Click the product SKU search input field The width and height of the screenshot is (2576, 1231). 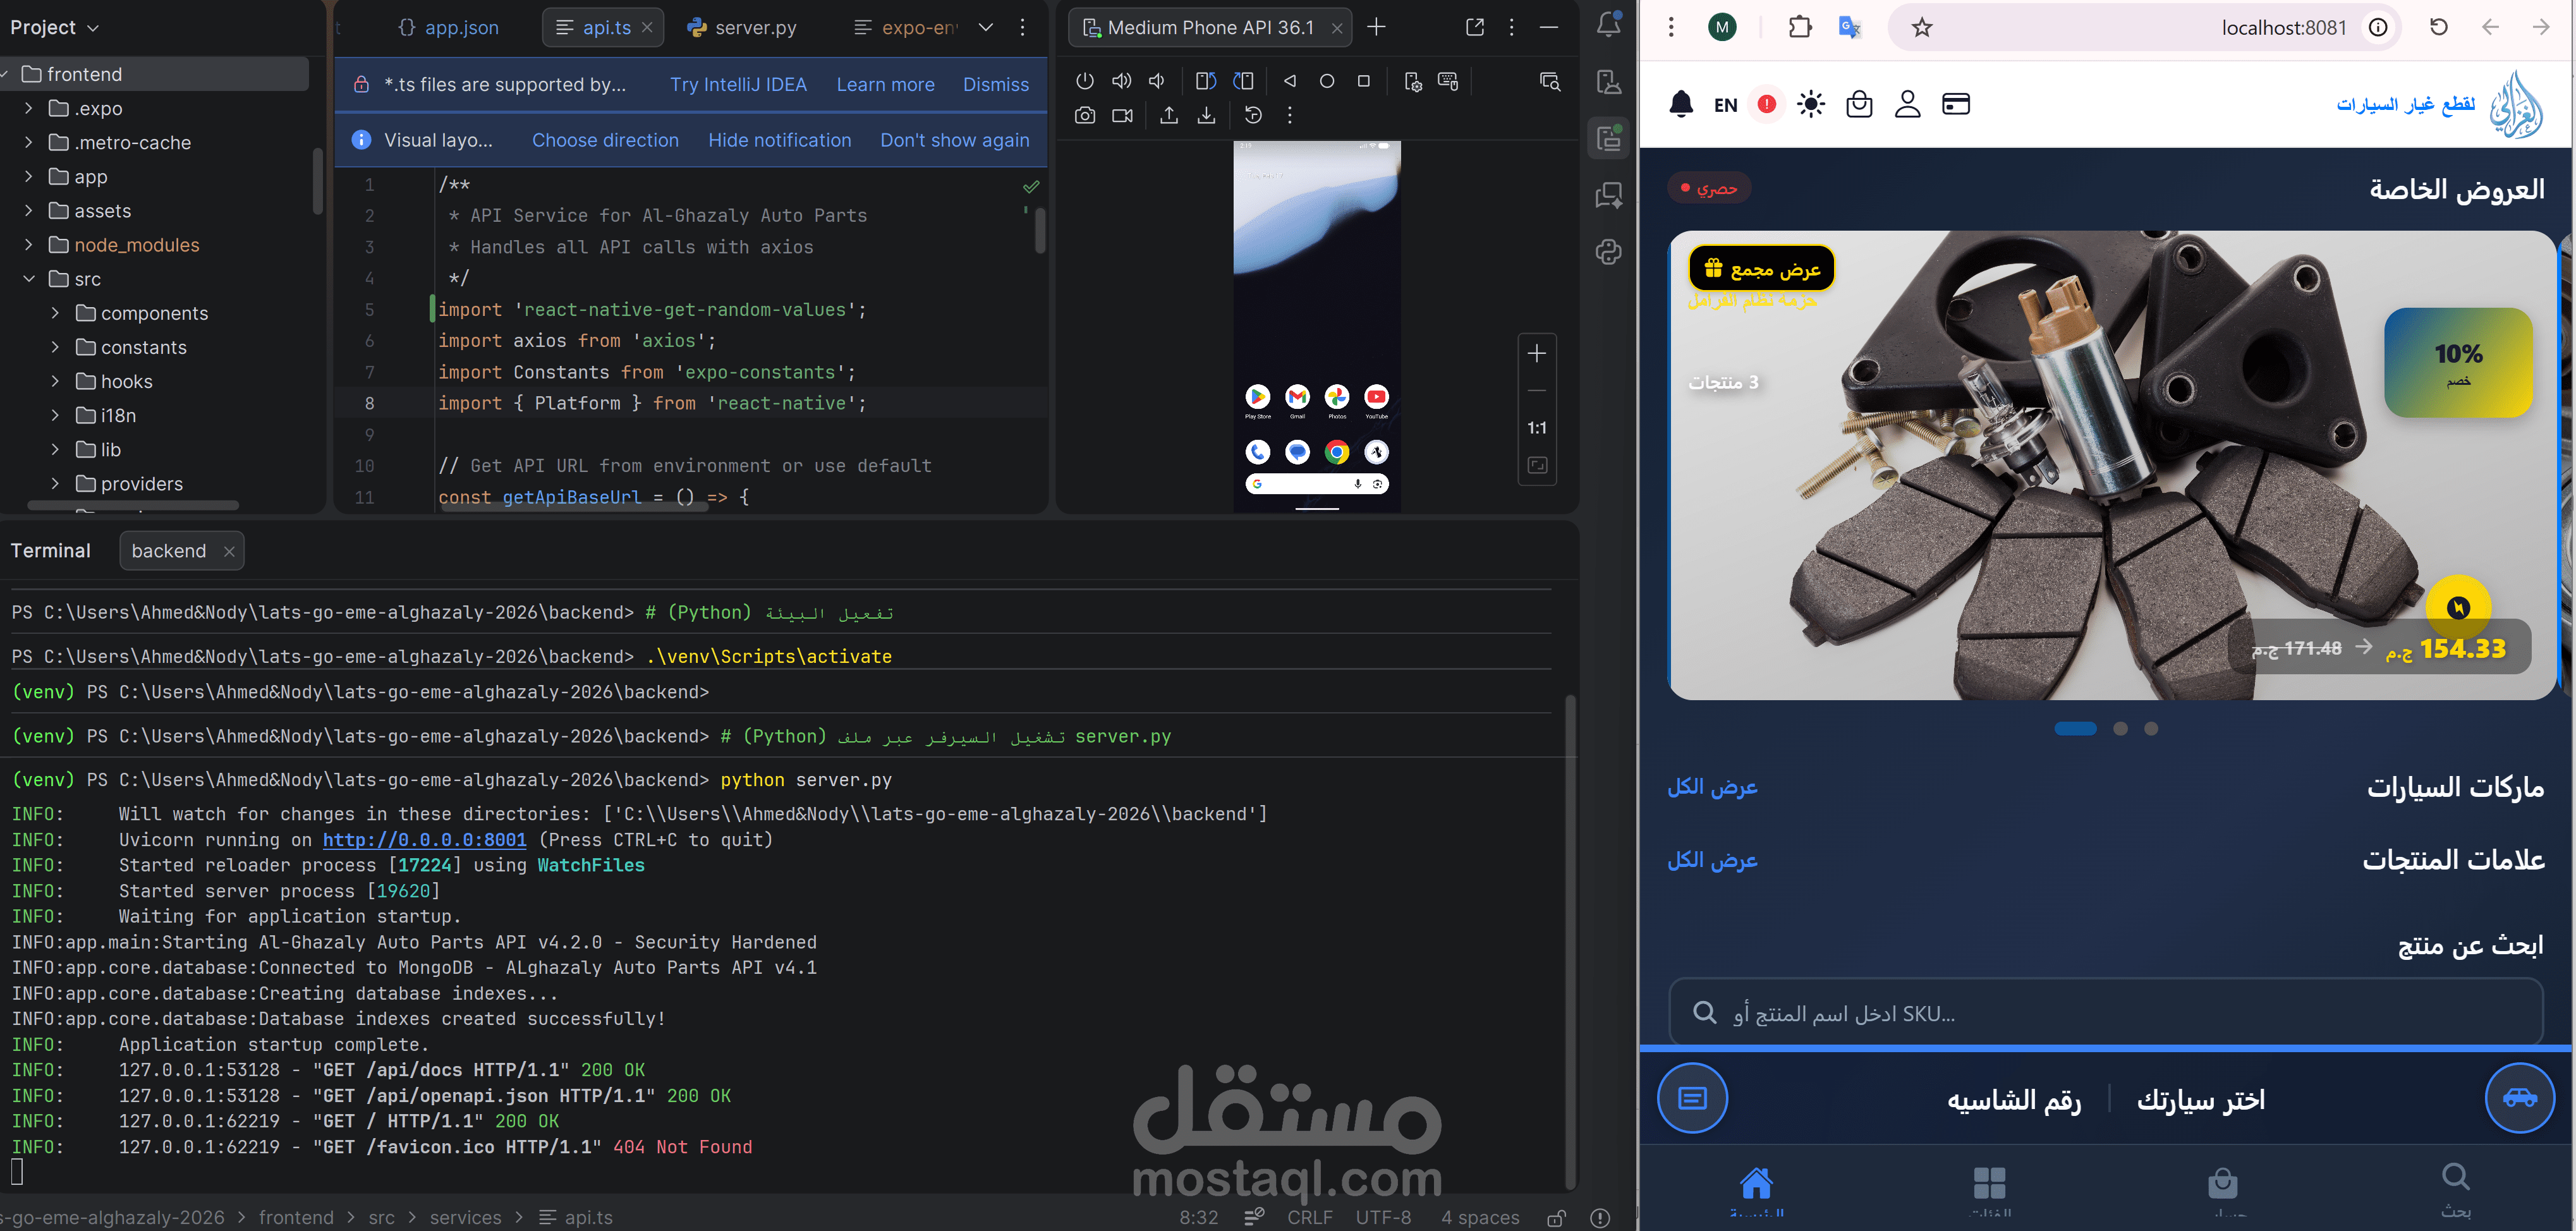(x=2105, y=1013)
